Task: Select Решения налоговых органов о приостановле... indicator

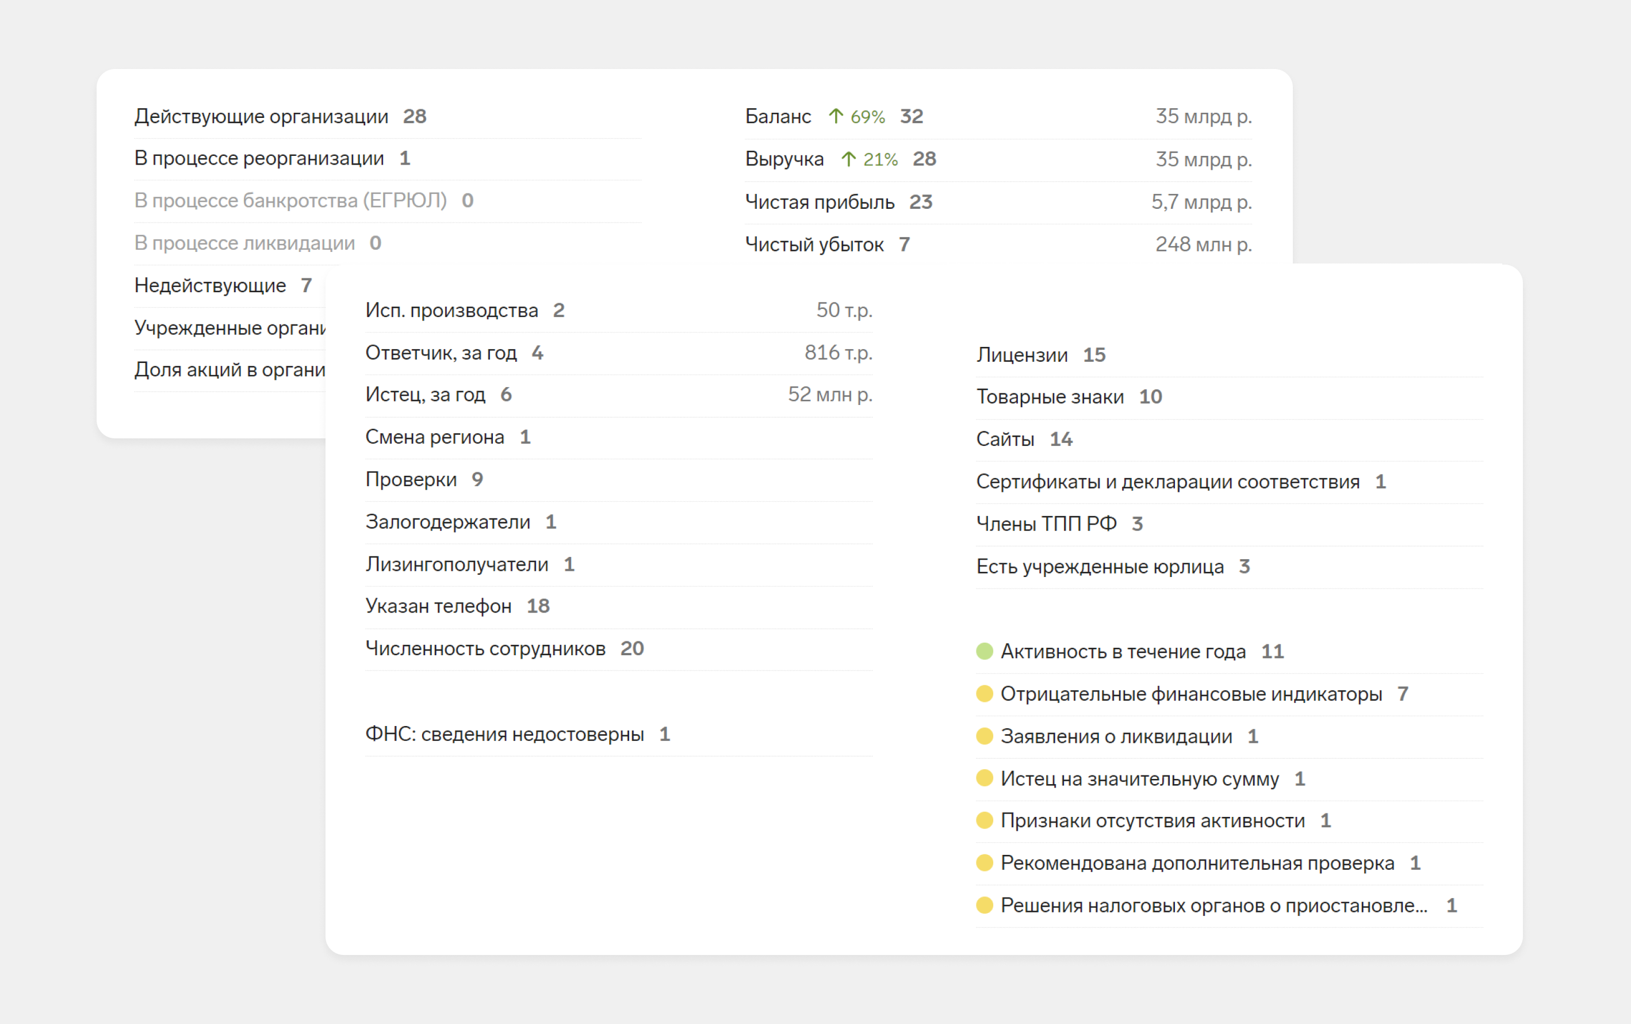Action: (1230, 905)
